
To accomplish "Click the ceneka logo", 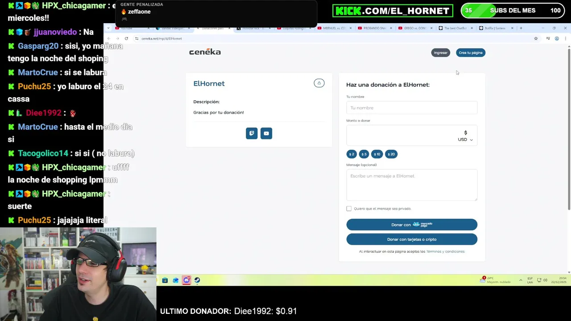I will coord(205,52).
